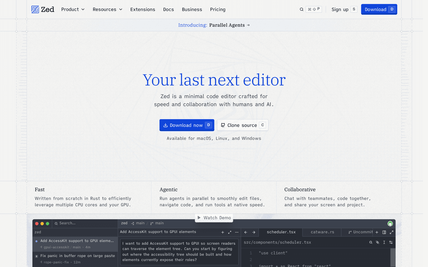The image size is (428, 267).
Task: Click the Download now button
Action: [187, 125]
